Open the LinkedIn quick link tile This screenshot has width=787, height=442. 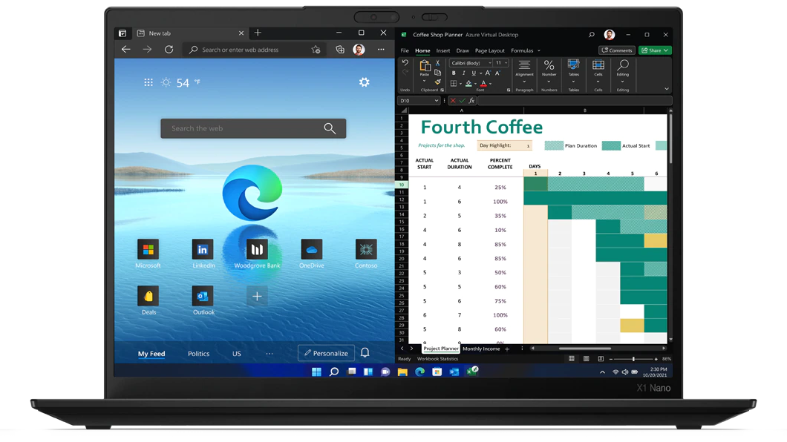203,249
